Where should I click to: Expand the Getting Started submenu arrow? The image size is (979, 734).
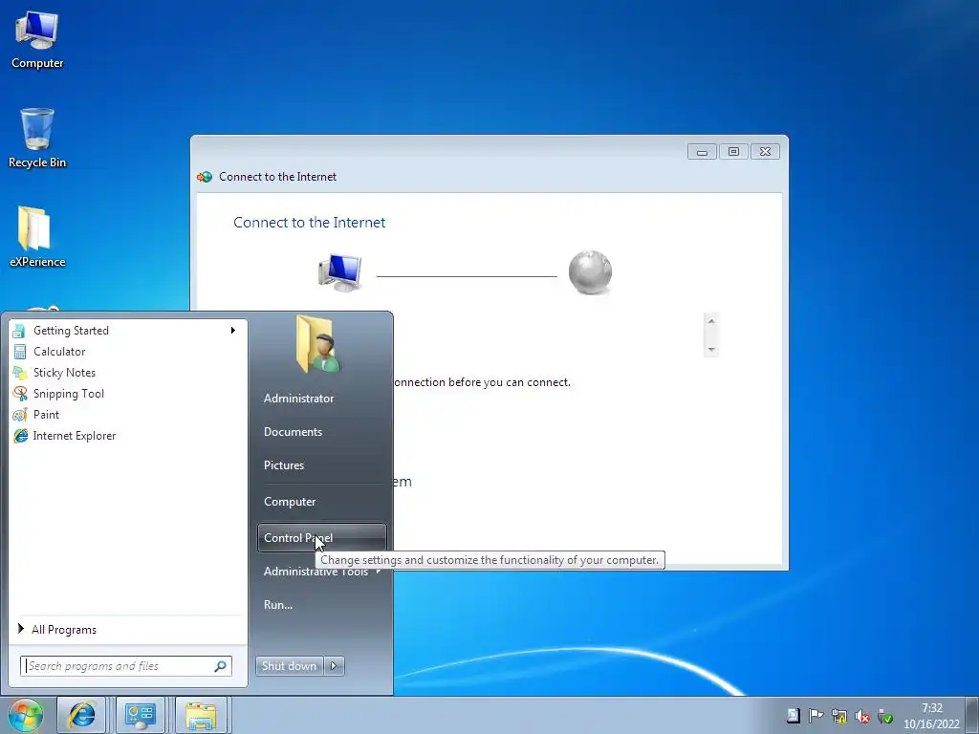pos(233,330)
